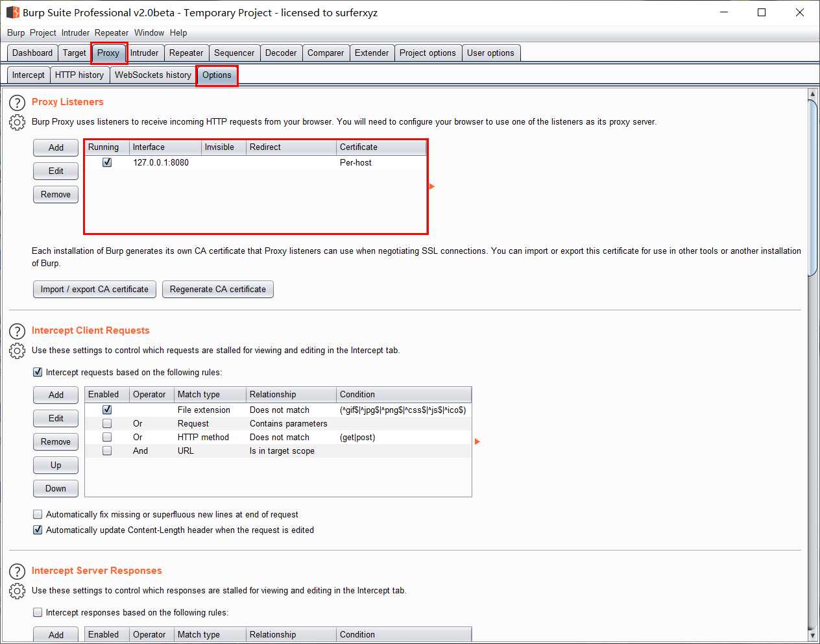Move the rule Up with the Up button

point(56,465)
